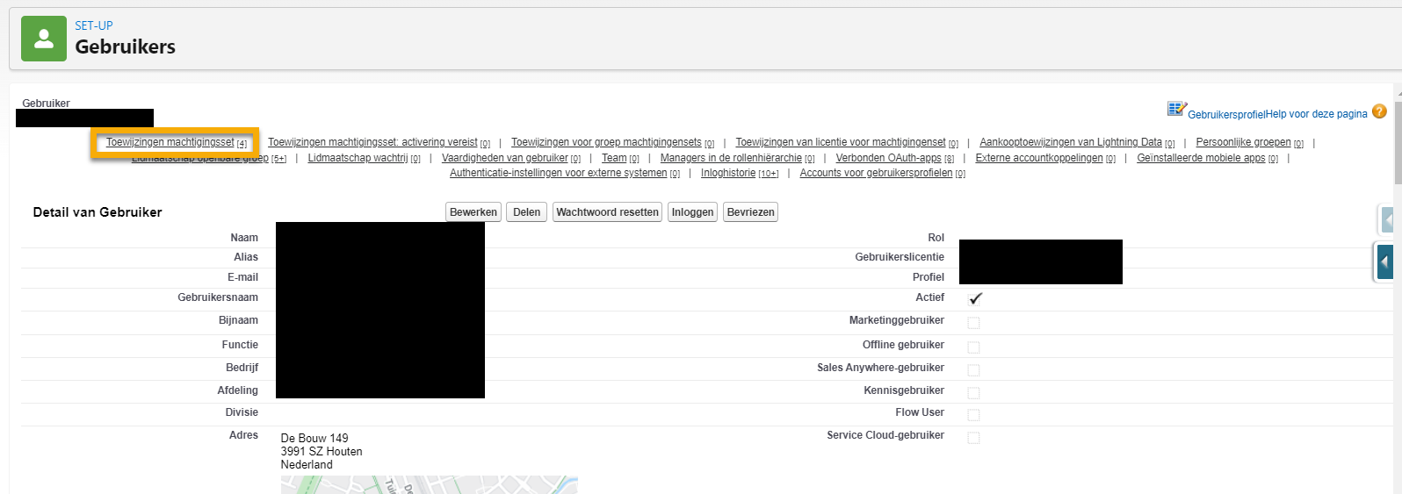
Task: Click the address map thumbnail
Action: click(430, 484)
